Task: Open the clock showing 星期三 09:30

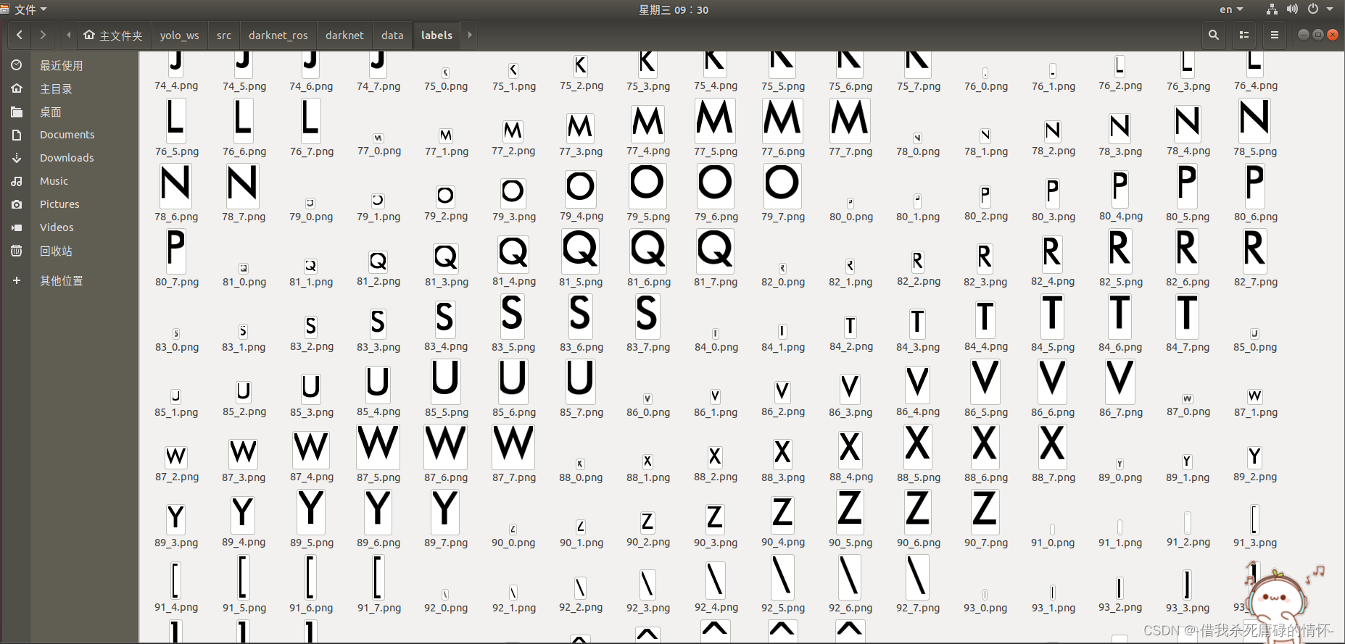Action: click(x=673, y=9)
